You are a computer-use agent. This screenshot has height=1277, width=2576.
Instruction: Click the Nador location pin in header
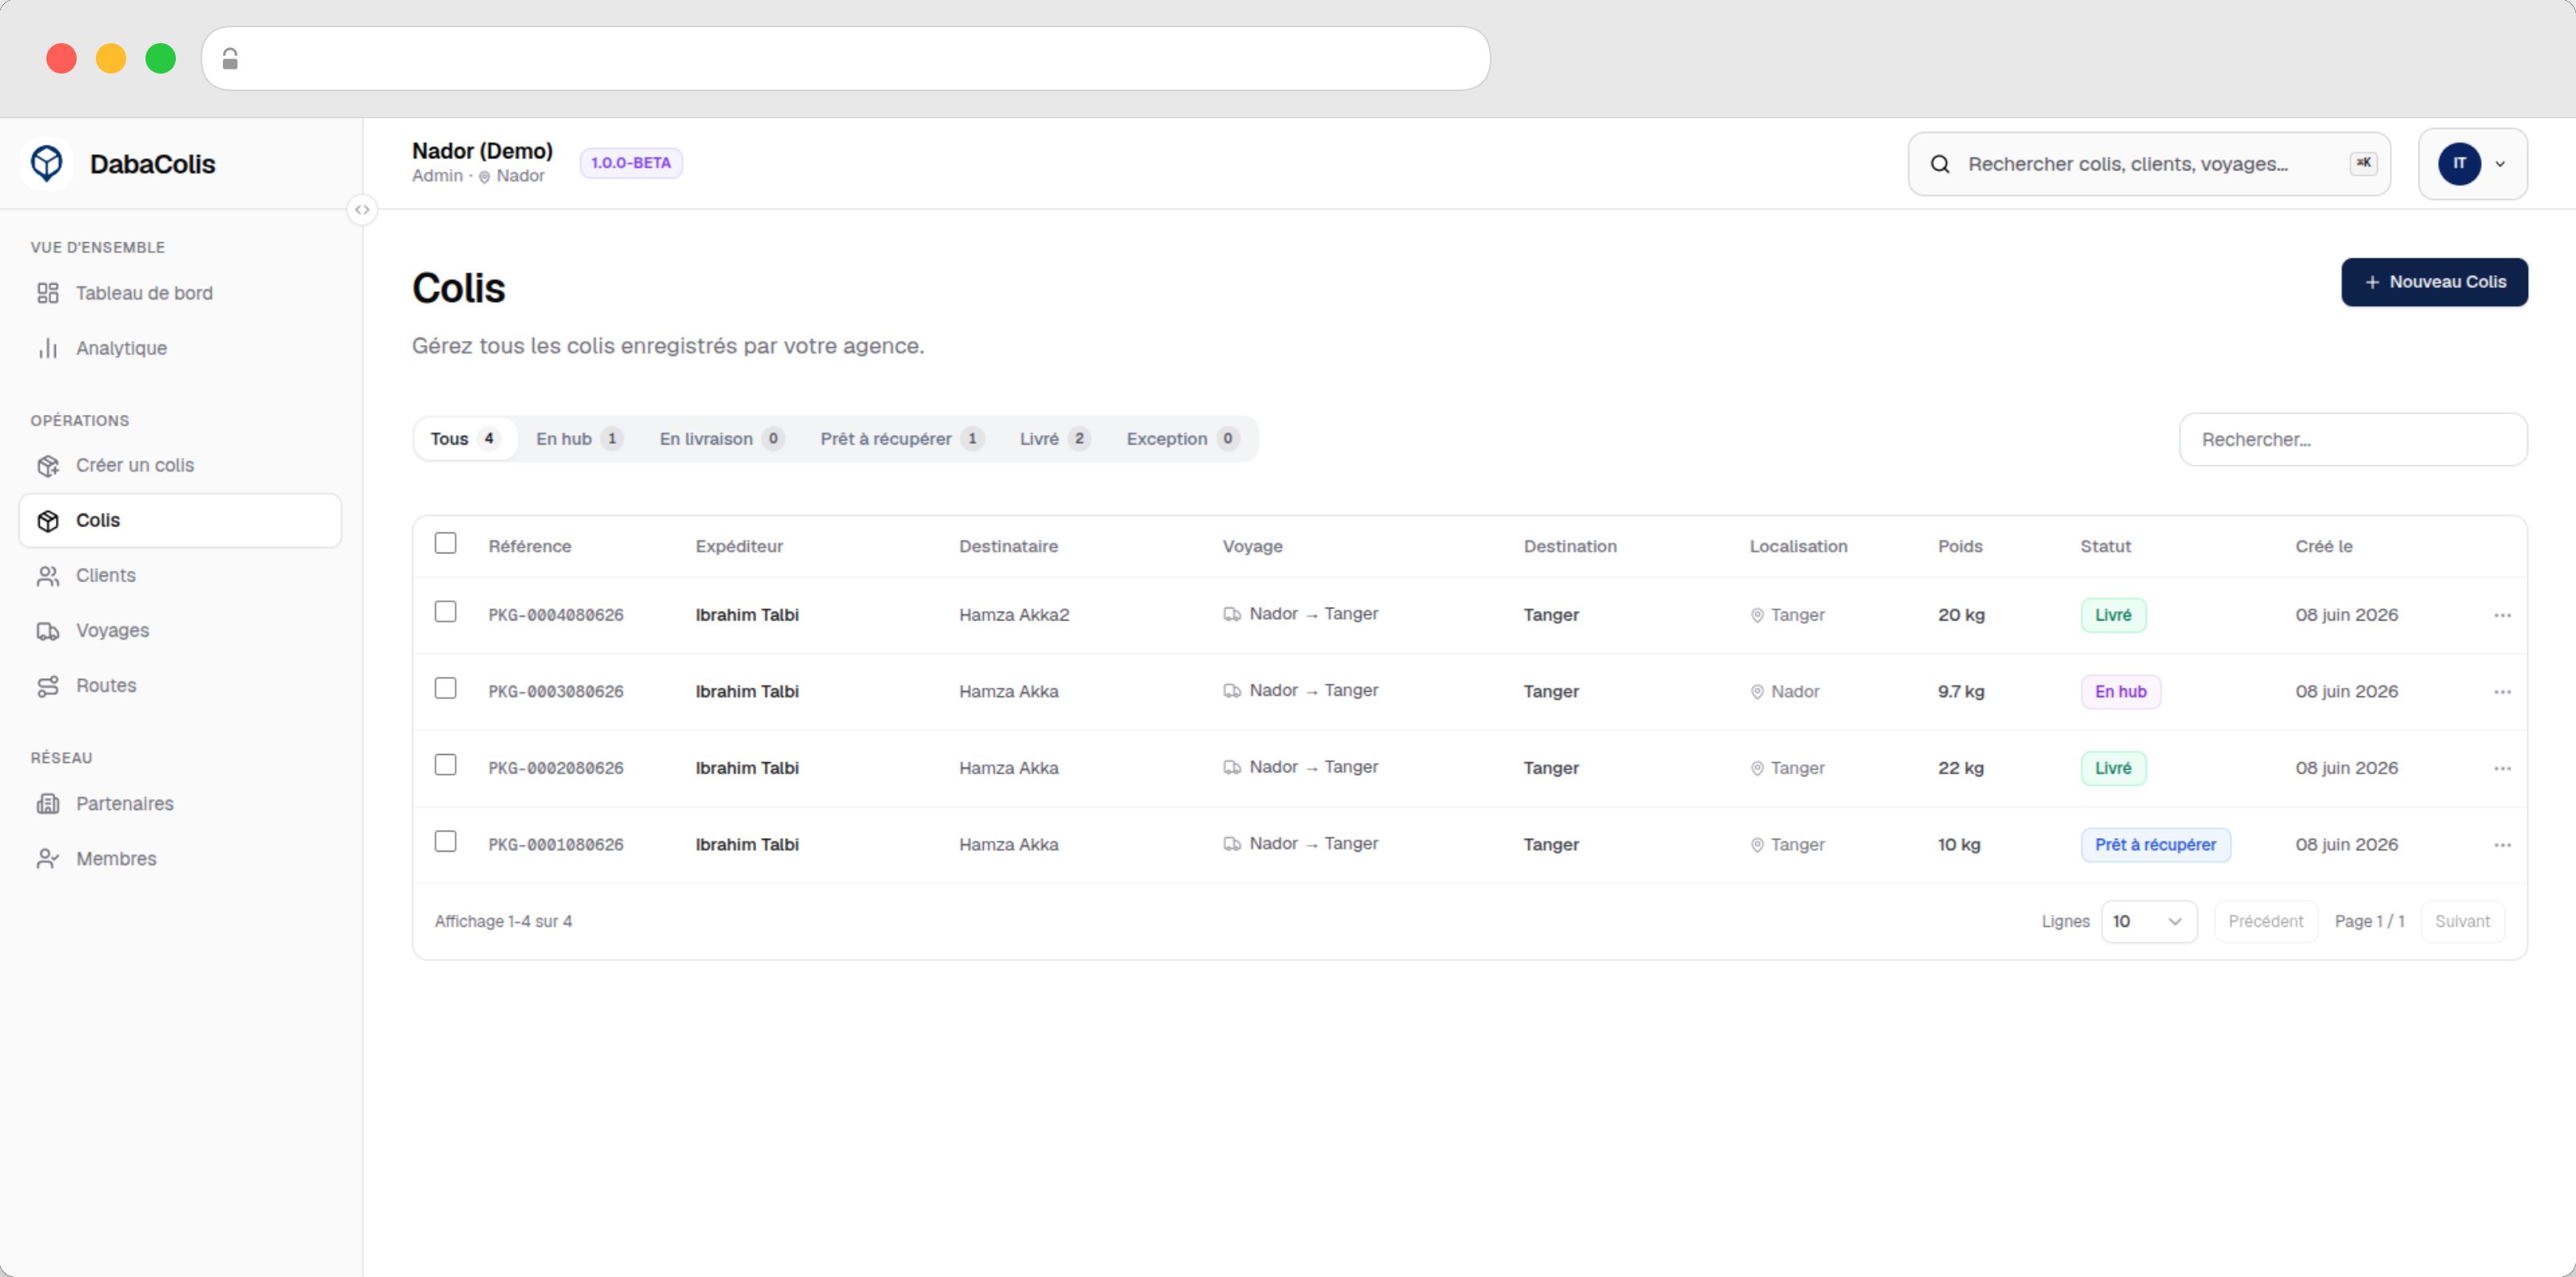pyautogui.click(x=484, y=178)
